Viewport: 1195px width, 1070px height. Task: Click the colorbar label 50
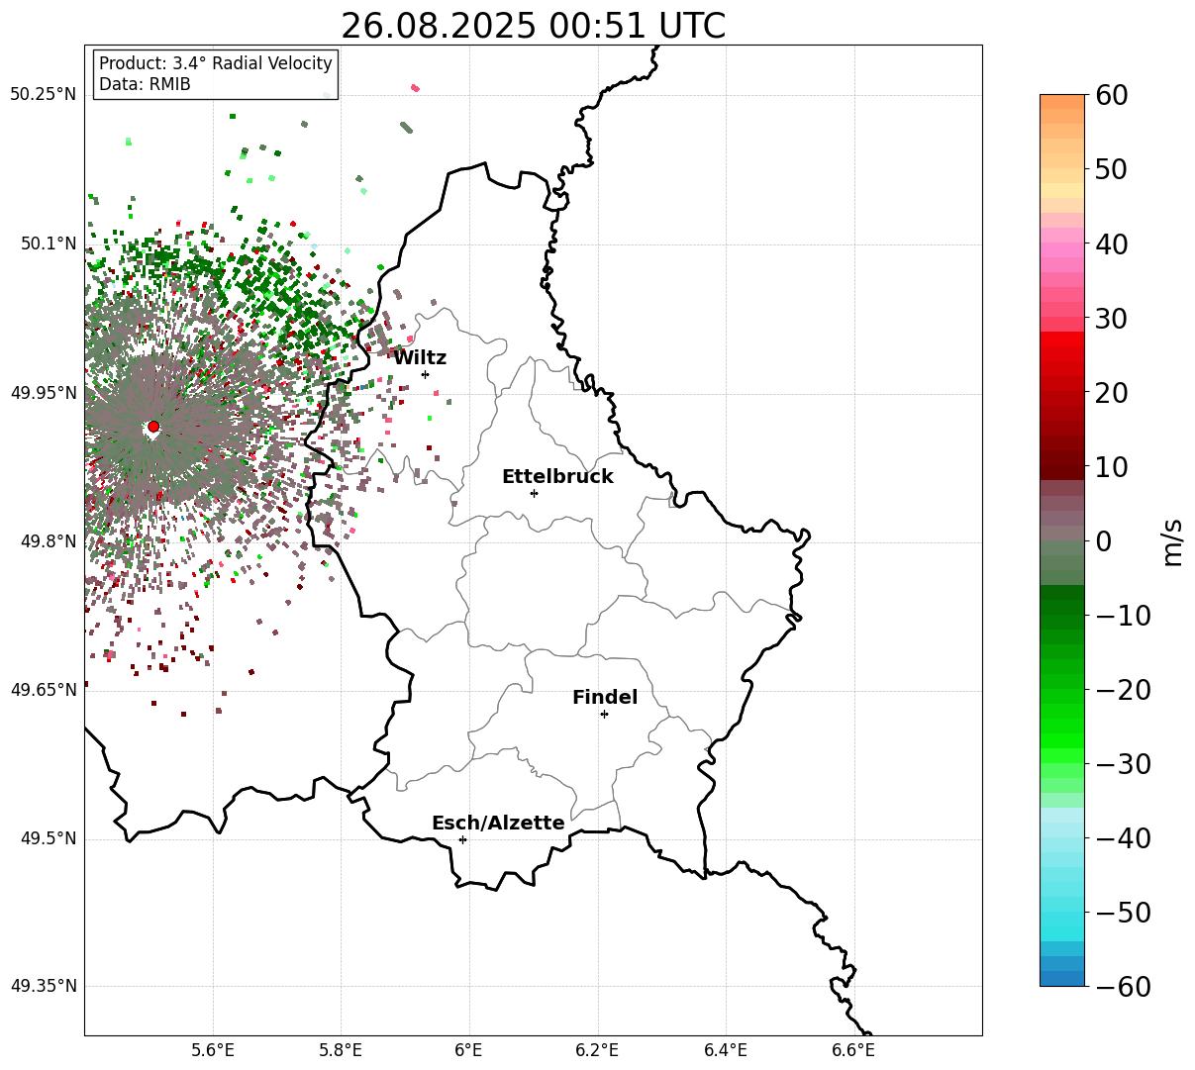click(x=1110, y=169)
